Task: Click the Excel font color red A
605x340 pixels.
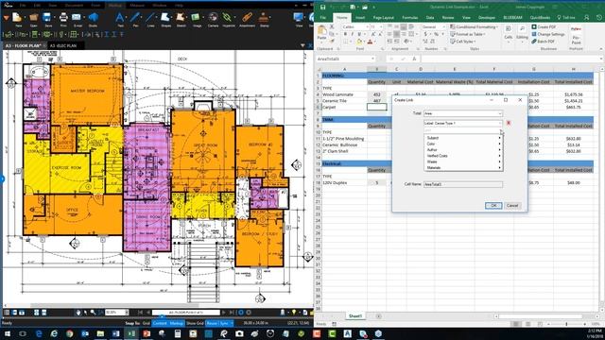Action: coord(370,42)
